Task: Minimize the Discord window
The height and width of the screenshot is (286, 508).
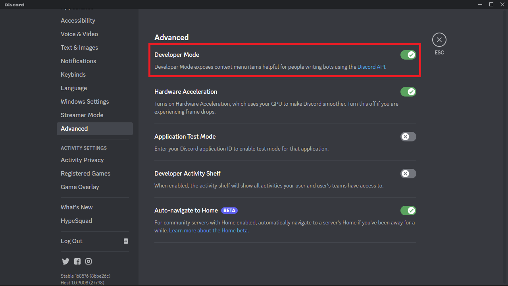Action: [x=481, y=4]
